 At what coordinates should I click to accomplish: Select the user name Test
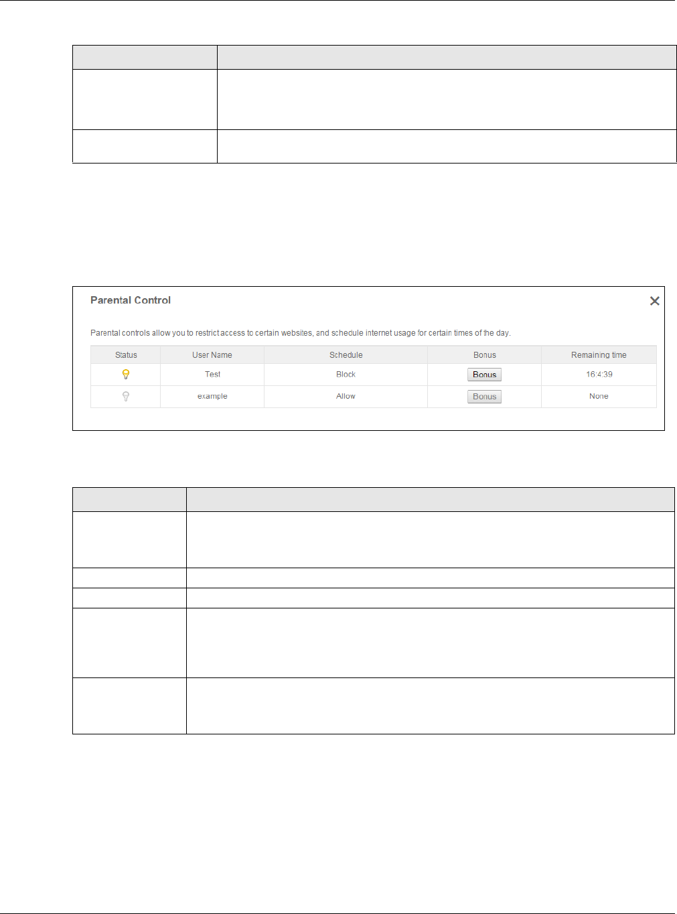coord(212,375)
